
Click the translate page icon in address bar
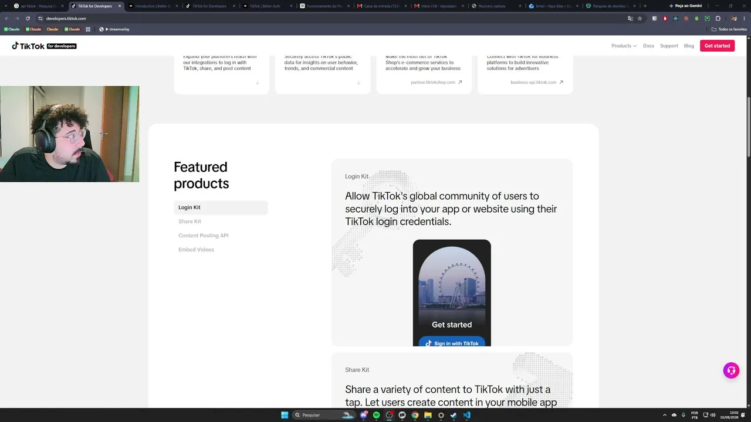[x=630, y=18]
